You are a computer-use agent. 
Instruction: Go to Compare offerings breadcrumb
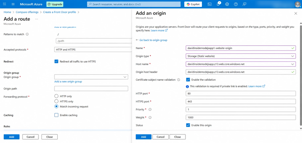click(x=27, y=12)
